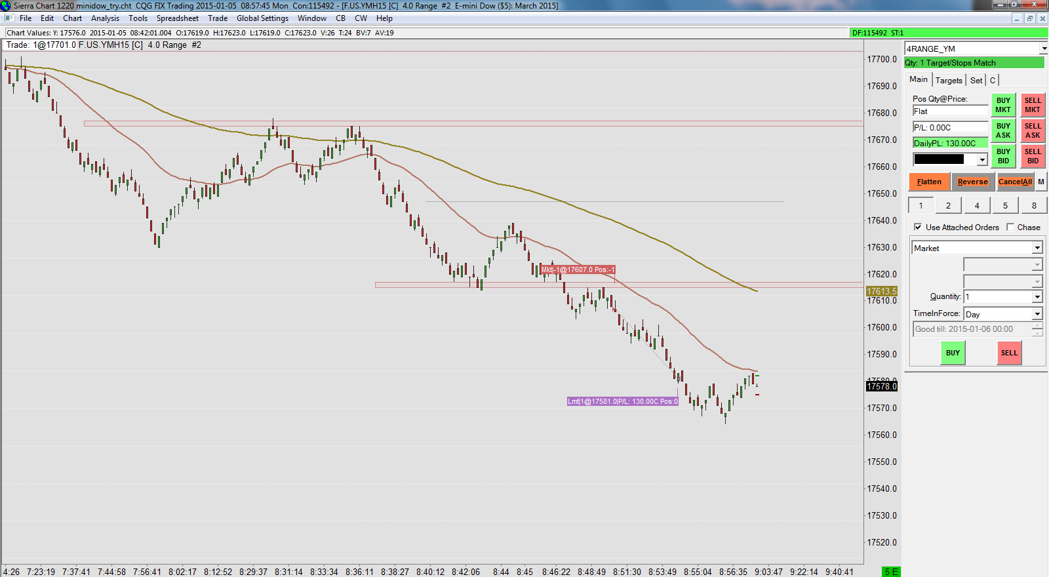Click the red SELL button at panel bottom

1009,353
